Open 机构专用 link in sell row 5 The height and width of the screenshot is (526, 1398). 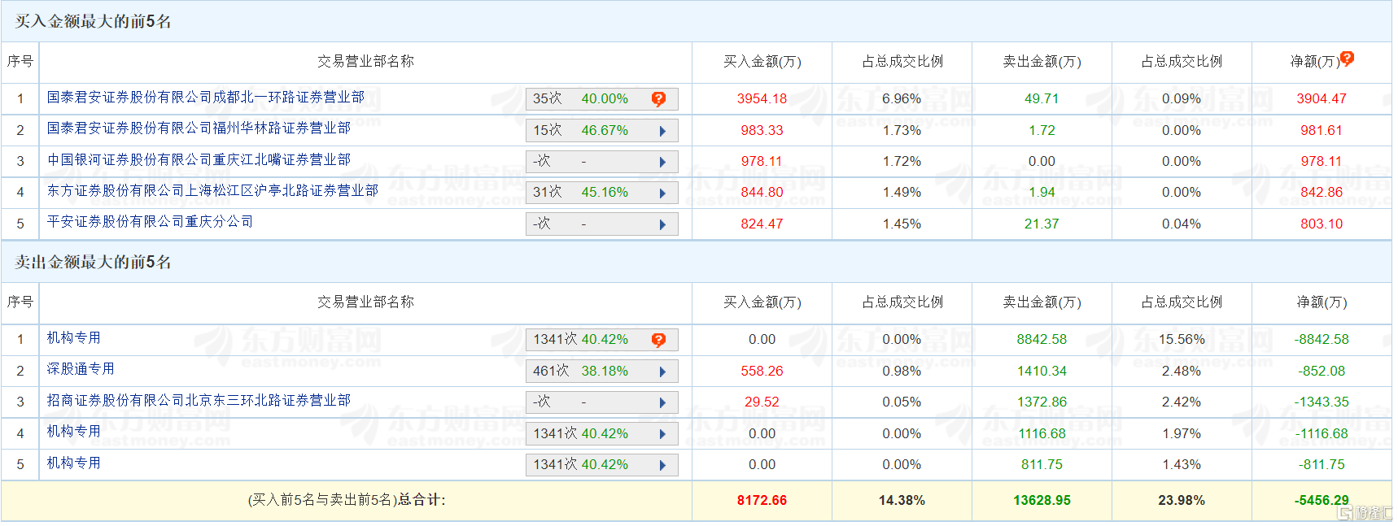point(73,463)
